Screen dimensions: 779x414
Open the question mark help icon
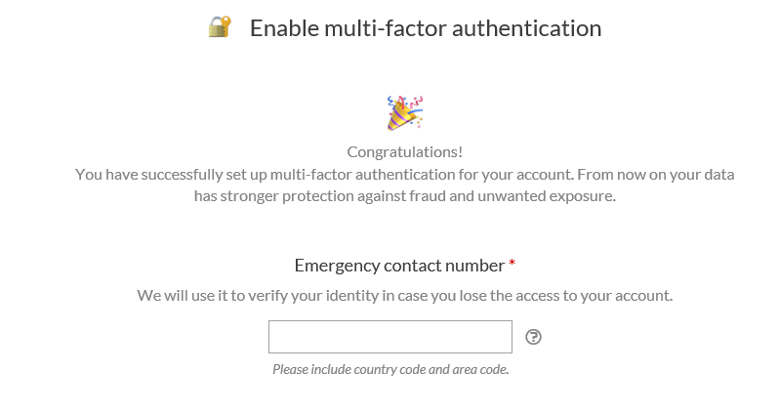click(x=534, y=337)
